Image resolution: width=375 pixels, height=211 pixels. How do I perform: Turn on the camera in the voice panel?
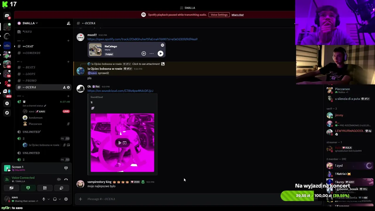tap(11, 188)
